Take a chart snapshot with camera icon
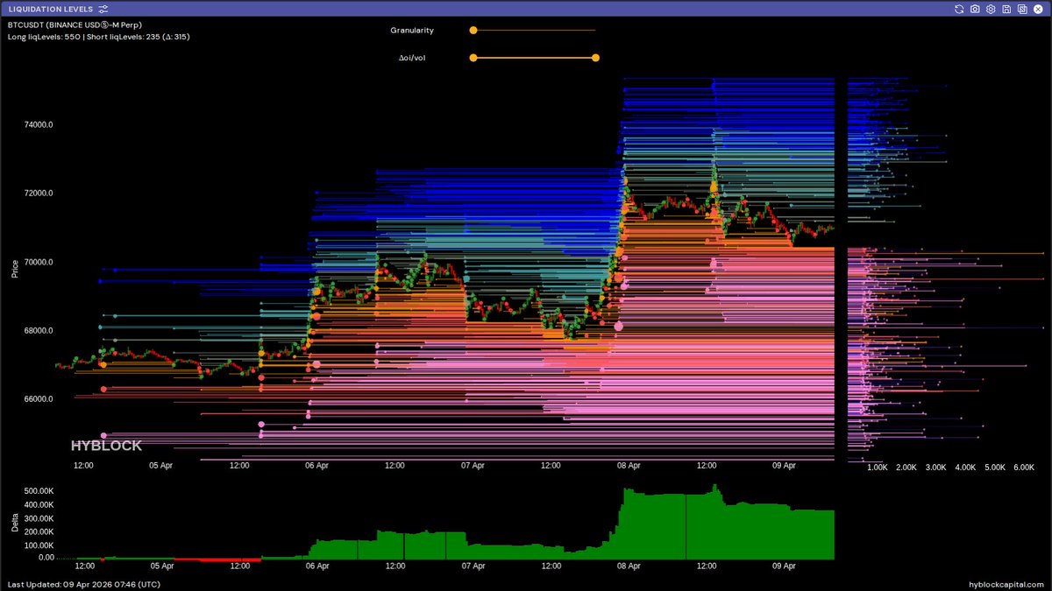The width and height of the screenshot is (1052, 591). tap(975, 9)
